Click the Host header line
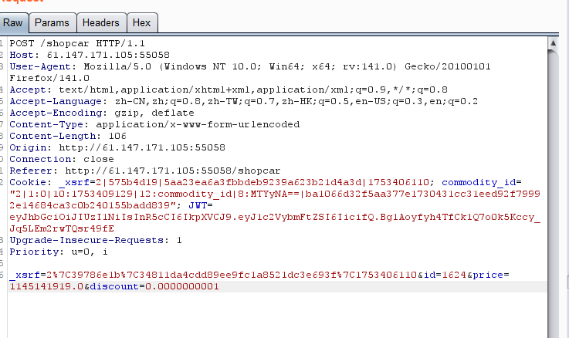The image size is (569, 338). pyautogui.click(x=90, y=55)
